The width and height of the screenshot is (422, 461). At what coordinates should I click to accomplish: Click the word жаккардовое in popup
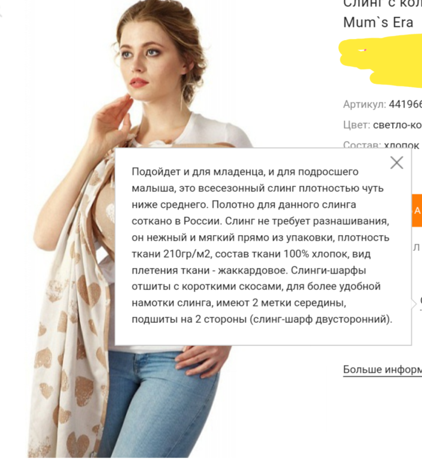click(252, 270)
